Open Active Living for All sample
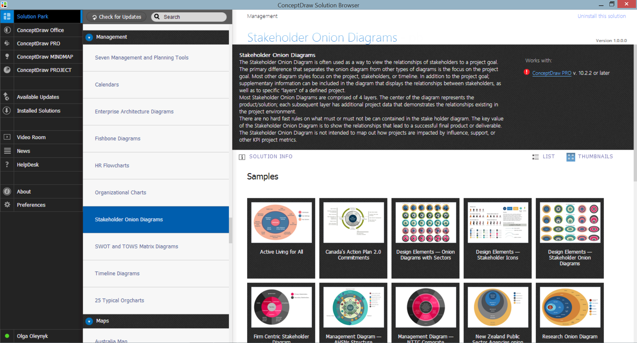Viewport: 637px width, 343px height. [x=281, y=238]
